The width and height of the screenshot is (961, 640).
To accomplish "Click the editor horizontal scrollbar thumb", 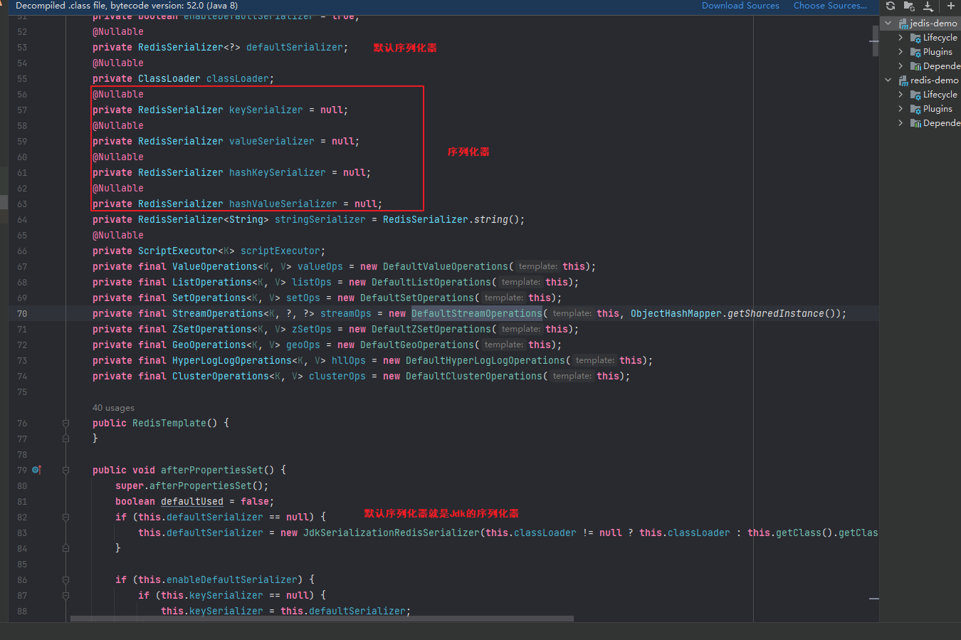I will 322,619.
